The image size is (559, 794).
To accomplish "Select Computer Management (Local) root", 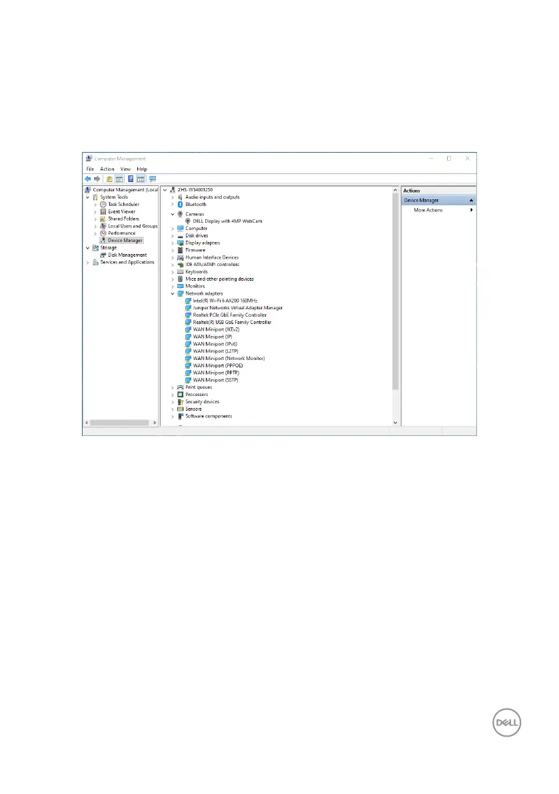I will tap(125, 190).
